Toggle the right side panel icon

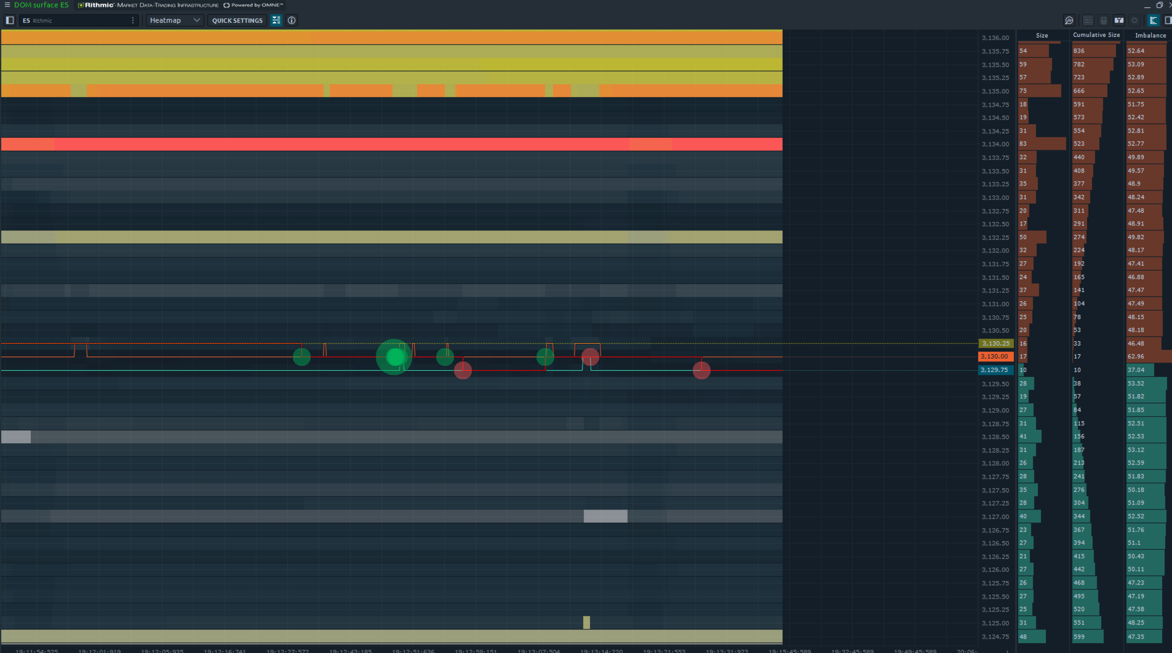pyautogui.click(x=1167, y=21)
